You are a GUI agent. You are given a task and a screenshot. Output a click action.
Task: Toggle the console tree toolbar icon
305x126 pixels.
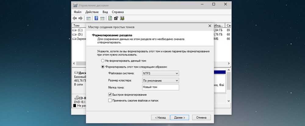[x=88, y=18]
